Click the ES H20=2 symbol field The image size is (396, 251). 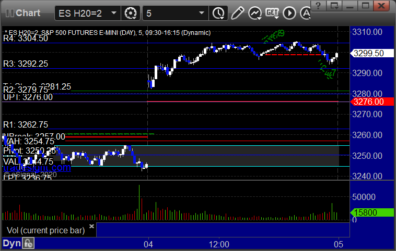88,13
